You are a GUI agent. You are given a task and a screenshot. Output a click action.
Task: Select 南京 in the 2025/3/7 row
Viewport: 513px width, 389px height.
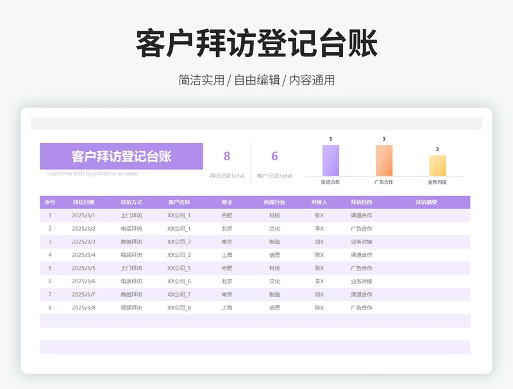point(227,295)
